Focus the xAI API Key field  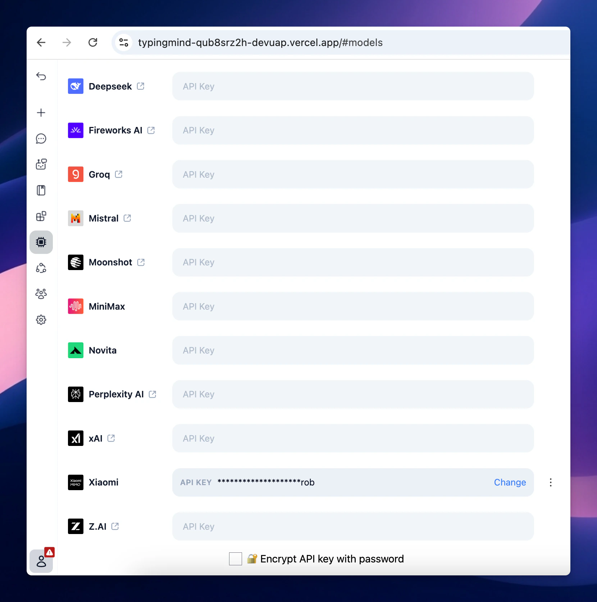click(x=353, y=438)
